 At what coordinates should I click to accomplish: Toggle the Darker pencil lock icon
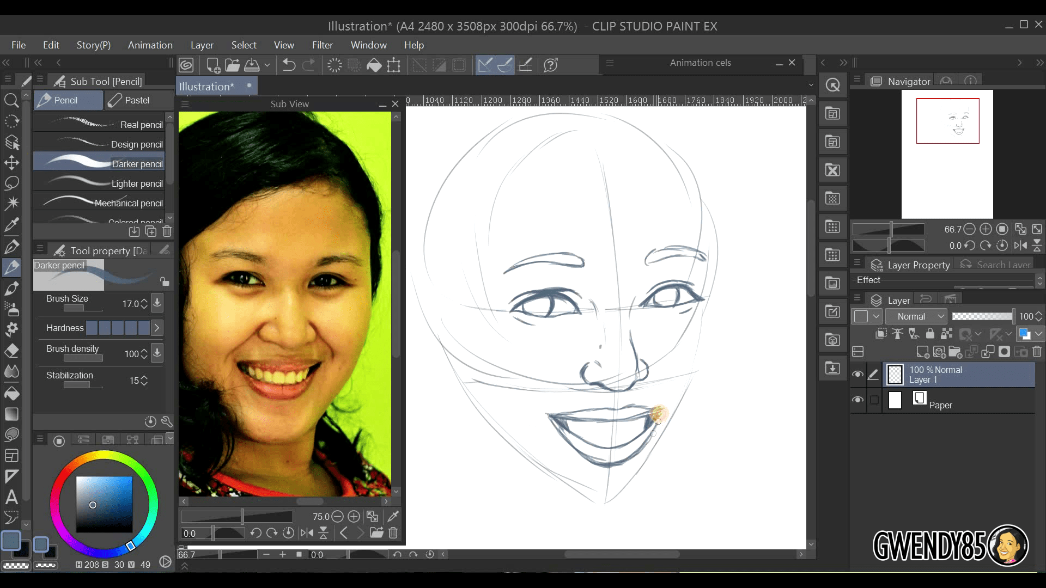164,281
